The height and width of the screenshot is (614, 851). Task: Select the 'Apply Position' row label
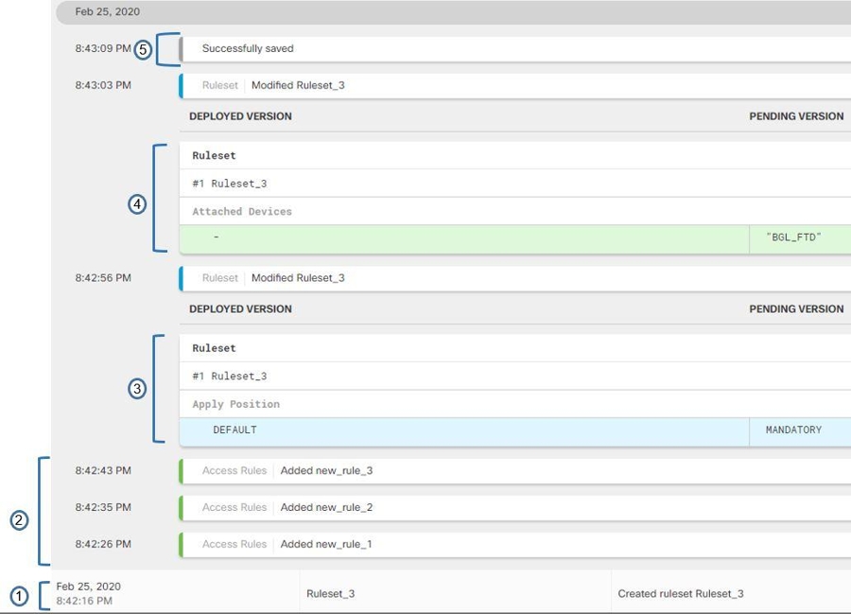pos(235,405)
